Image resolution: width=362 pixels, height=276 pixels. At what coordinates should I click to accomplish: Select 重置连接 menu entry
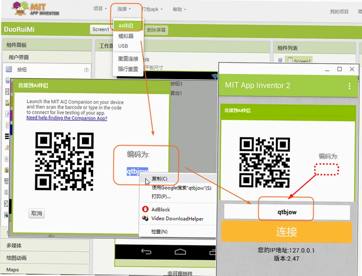[128, 59]
